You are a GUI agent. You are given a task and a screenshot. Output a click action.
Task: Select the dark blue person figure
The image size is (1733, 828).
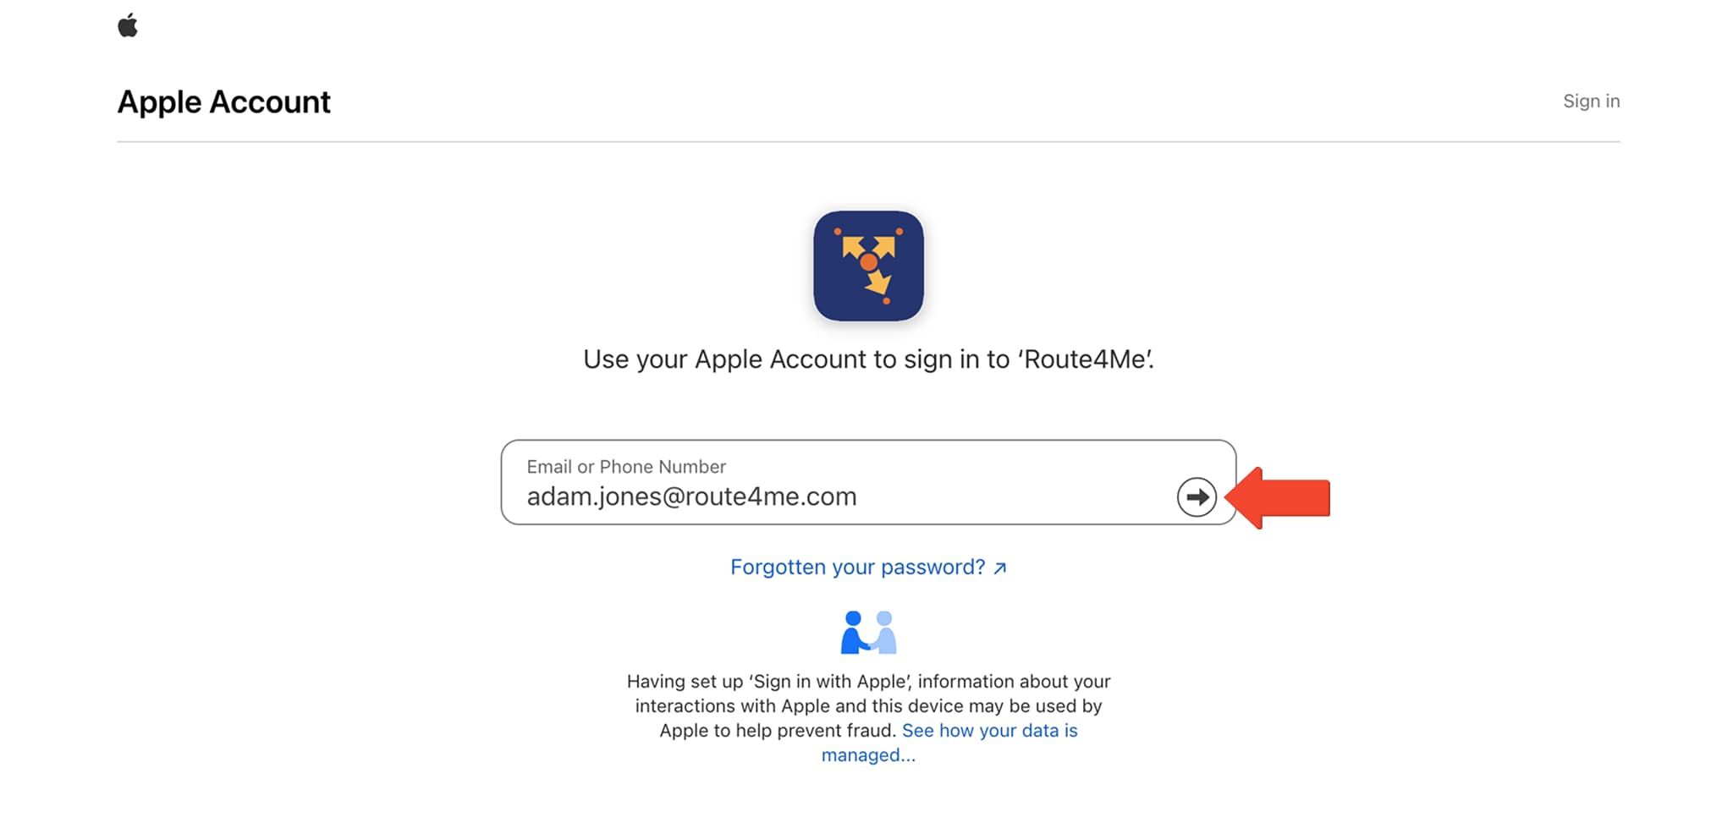point(854,633)
